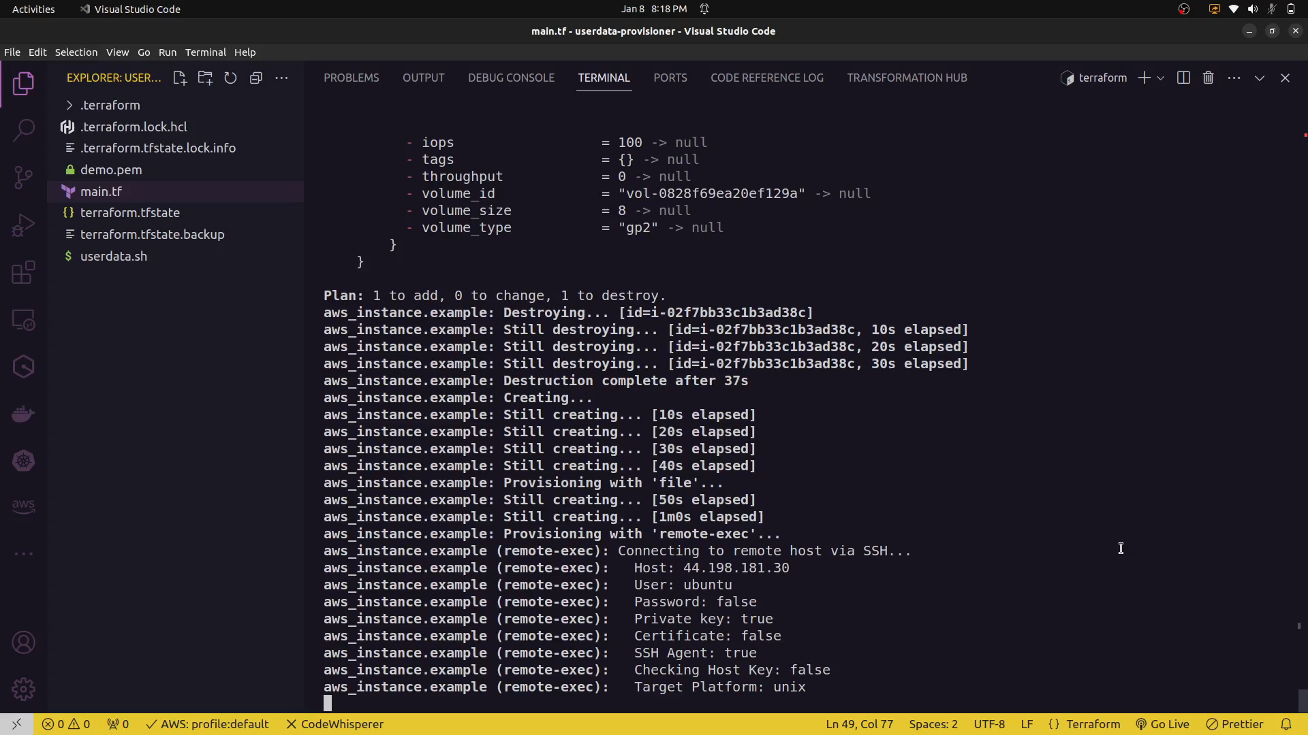Open the Extensions view icon
The image size is (1308, 735).
pos(23,273)
